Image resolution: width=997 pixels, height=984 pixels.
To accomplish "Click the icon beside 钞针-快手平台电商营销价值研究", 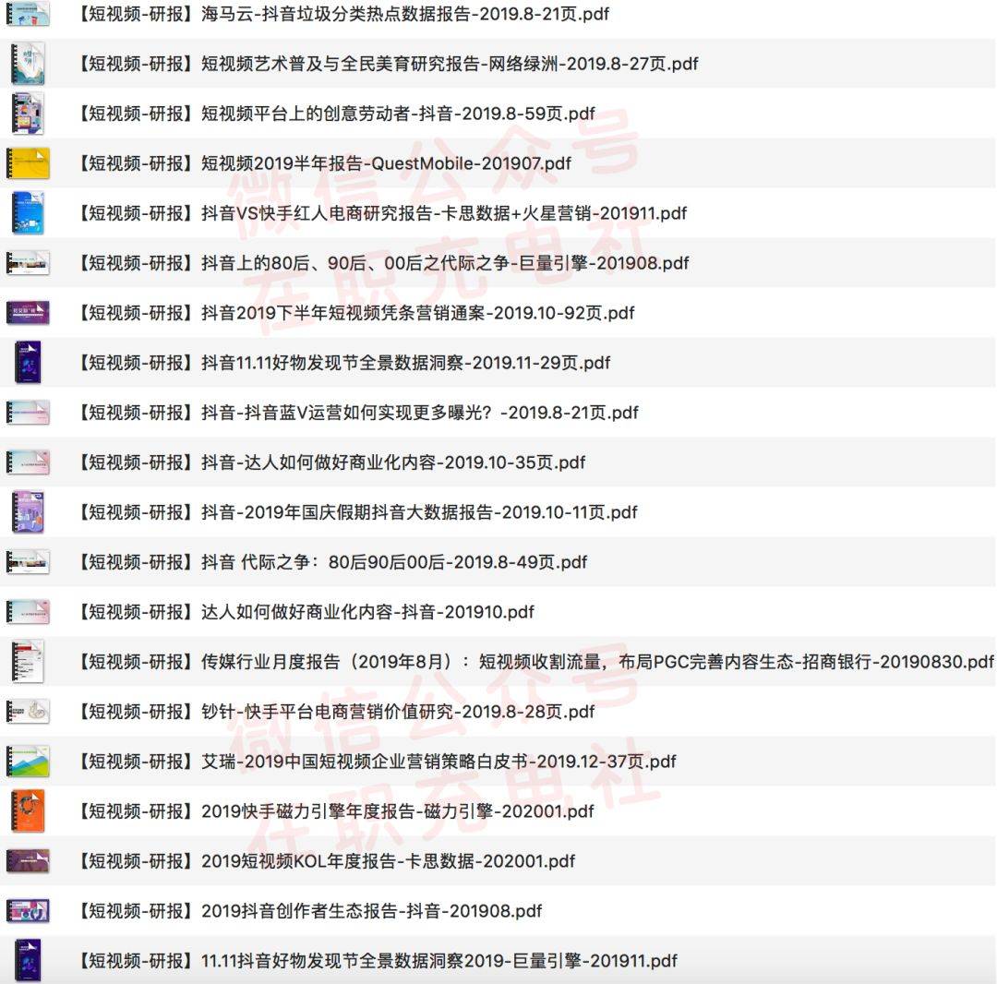I will (x=28, y=712).
